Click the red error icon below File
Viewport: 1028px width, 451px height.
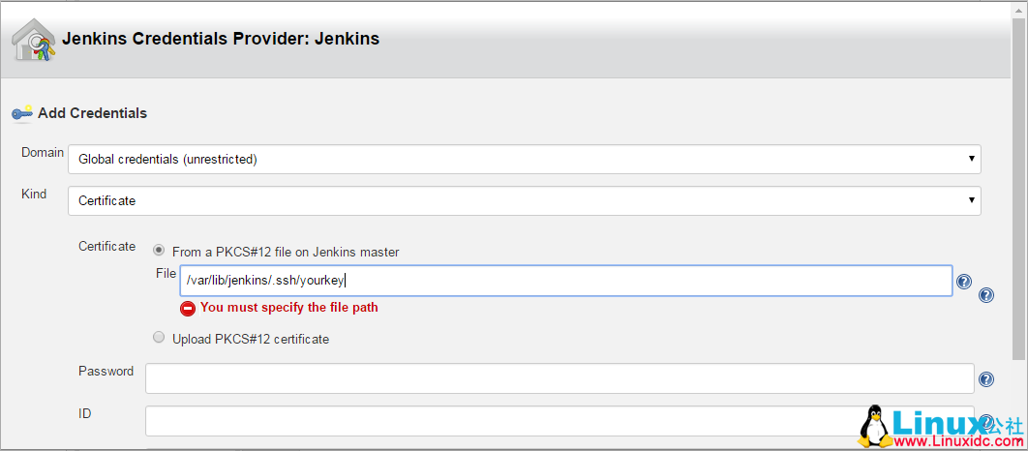[188, 308]
